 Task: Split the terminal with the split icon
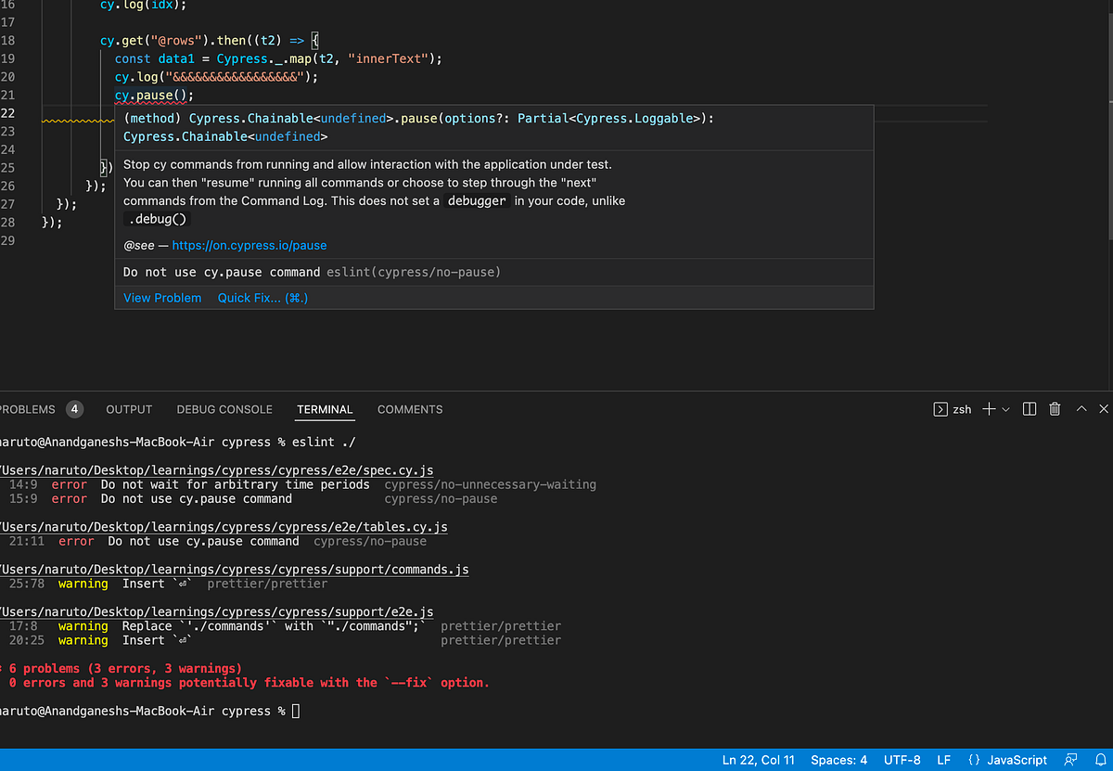coord(1029,408)
